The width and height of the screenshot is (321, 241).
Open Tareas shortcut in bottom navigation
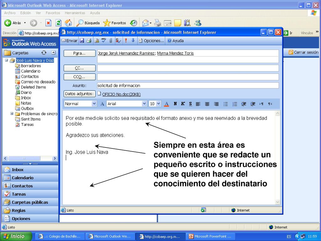pyautogui.click(x=30, y=194)
